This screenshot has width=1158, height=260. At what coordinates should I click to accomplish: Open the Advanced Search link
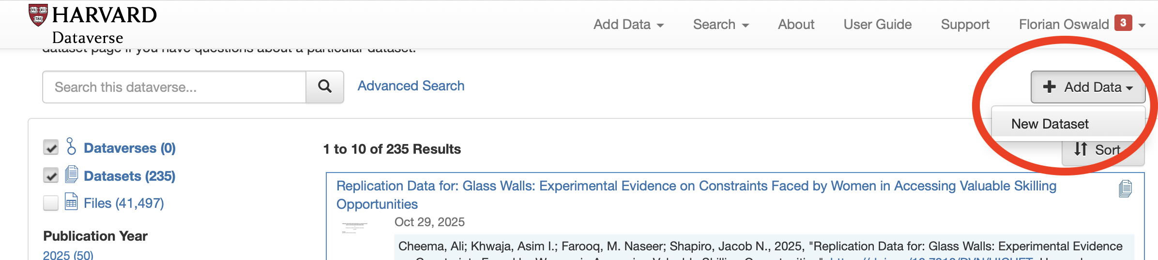[411, 86]
